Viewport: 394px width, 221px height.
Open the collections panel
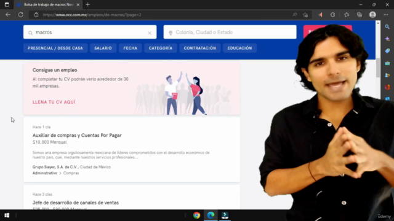click(360, 15)
